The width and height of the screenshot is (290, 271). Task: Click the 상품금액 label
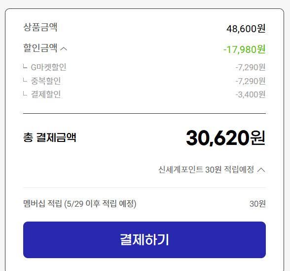tap(40, 27)
